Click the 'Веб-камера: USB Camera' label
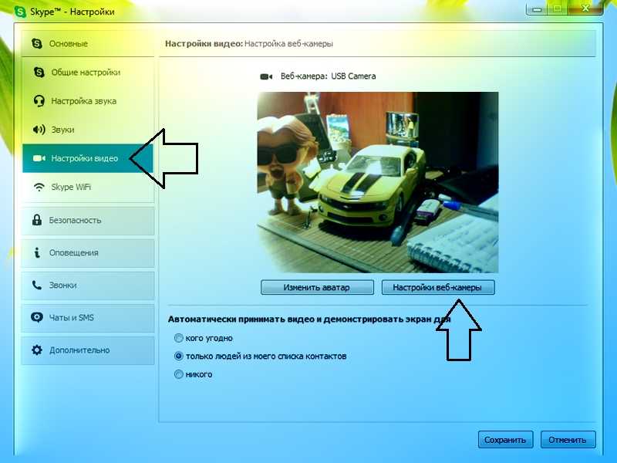 tap(328, 76)
